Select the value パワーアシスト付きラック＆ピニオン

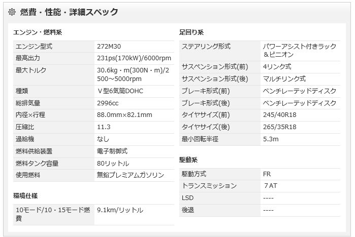300,51
